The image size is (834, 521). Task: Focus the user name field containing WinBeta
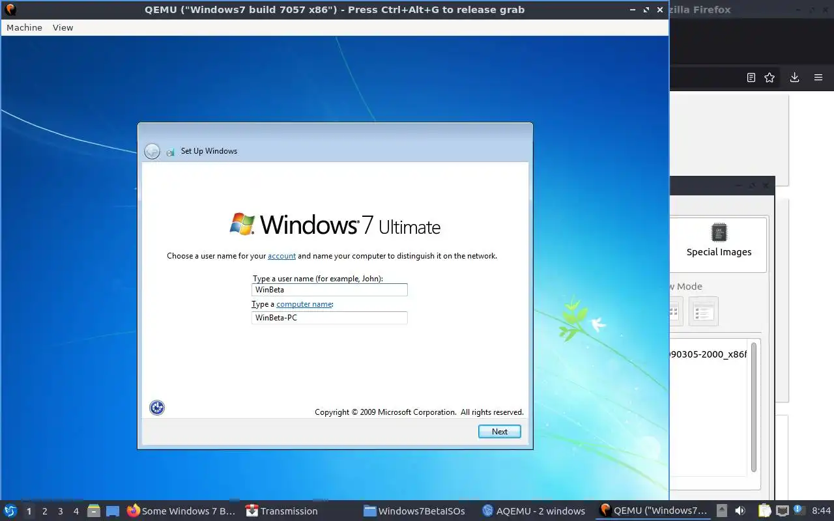click(x=329, y=290)
